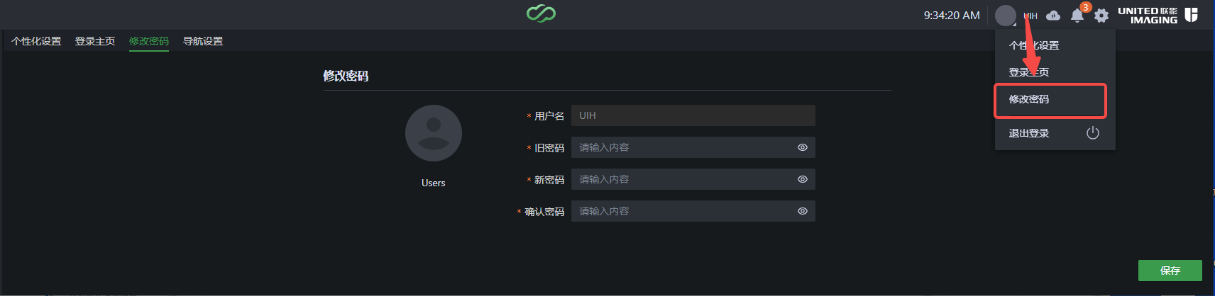
Task: Click the green cloud logo icon
Action: click(x=541, y=13)
